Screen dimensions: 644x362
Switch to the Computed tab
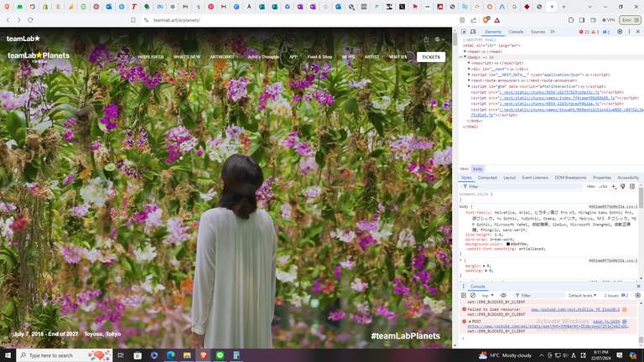pos(487,178)
